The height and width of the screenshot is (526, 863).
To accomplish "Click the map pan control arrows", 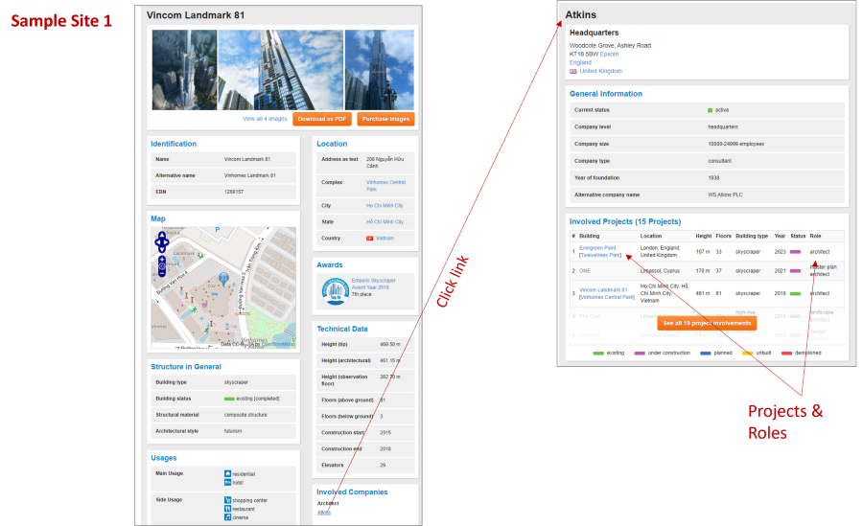I will 162,242.
